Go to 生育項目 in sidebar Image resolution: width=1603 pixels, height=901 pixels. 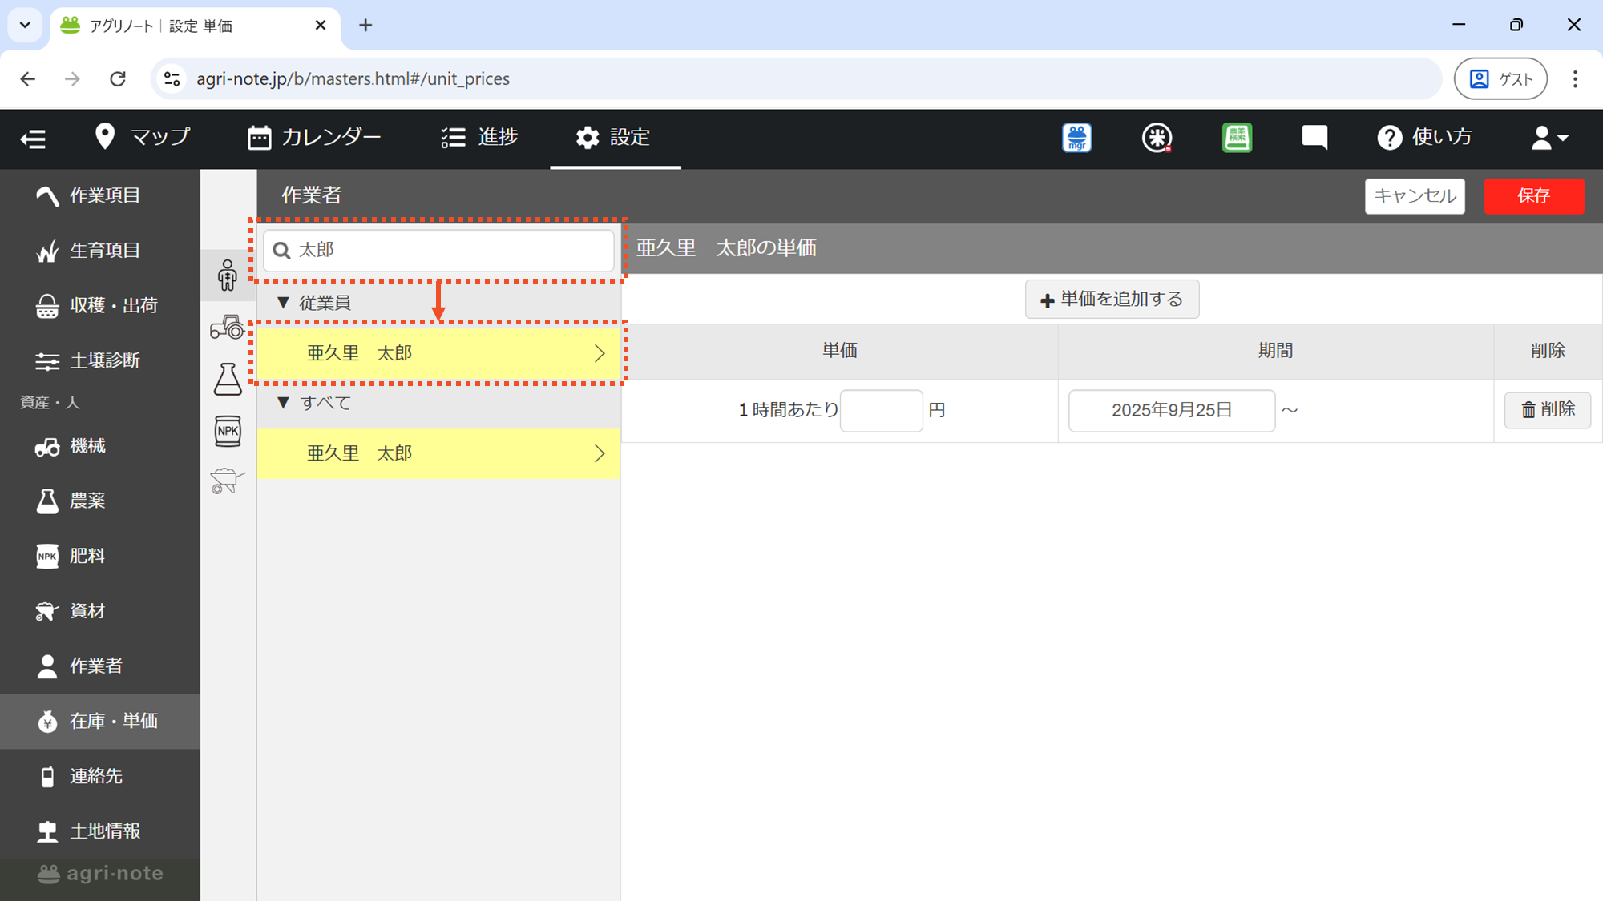coord(100,251)
